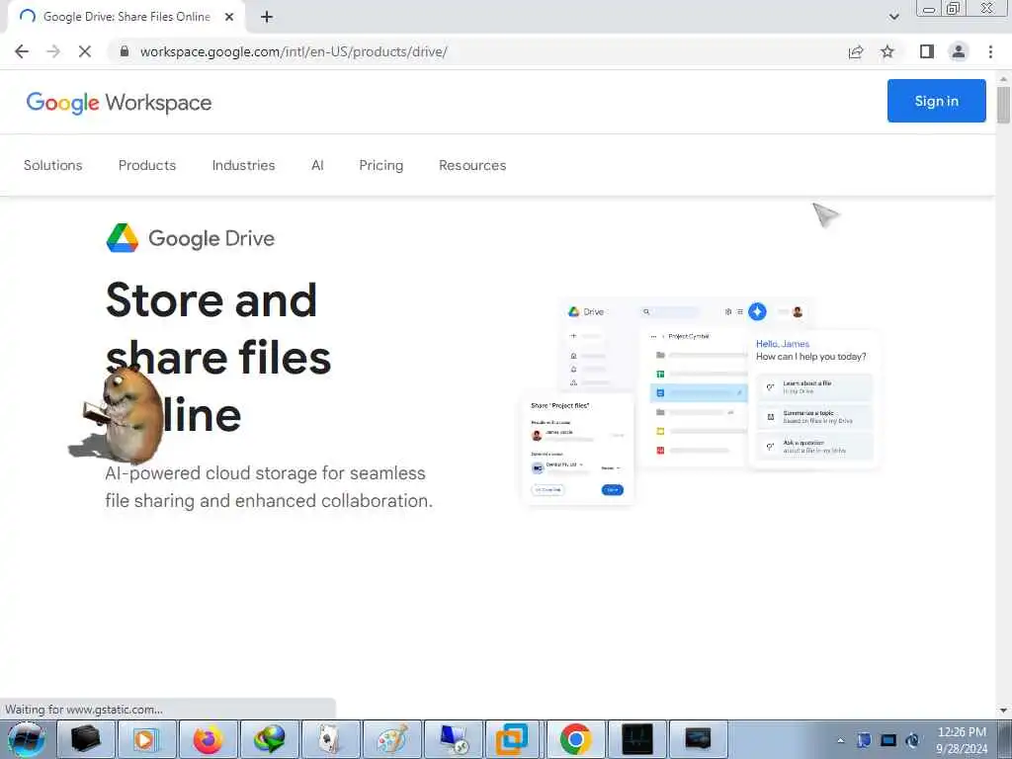Click the share page icon in address bar
The height and width of the screenshot is (759, 1012).
coord(856,51)
